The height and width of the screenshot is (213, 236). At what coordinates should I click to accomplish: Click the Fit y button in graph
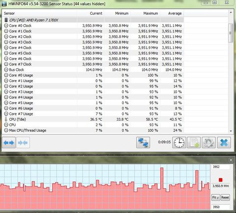pyautogui.click(x=215, y=197)
